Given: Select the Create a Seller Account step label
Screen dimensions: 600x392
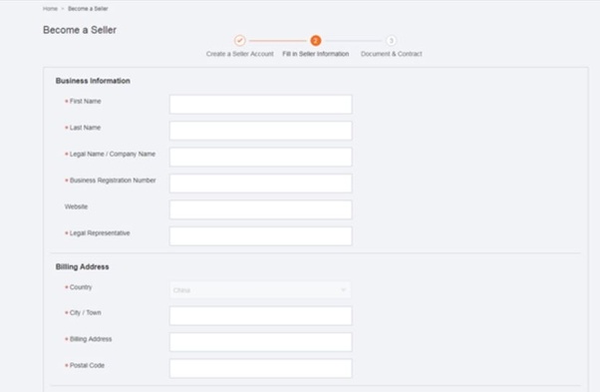Looking at the screenshot, I should [x=240, y=54].
